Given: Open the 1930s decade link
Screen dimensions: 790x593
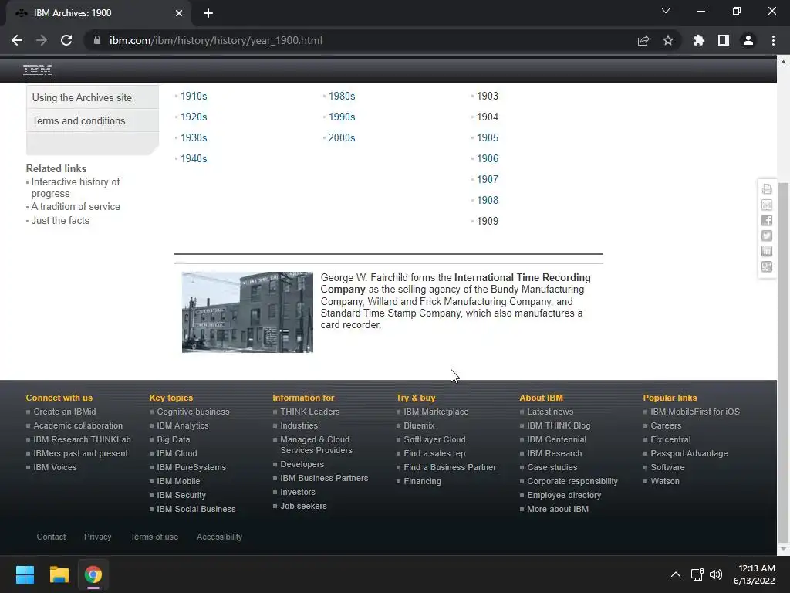Looking at the screenshot, I should point(194,137).
